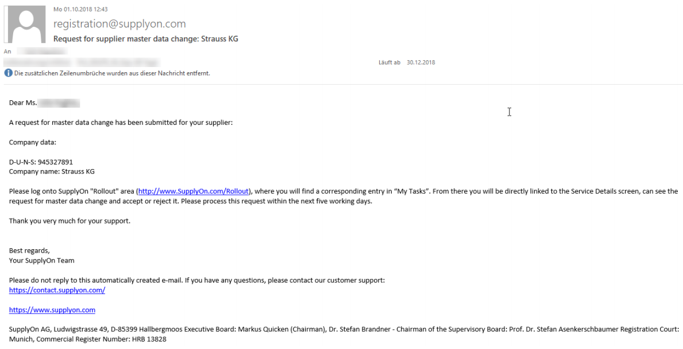Click the received timestamp Mo 01.10.2018 12:43

(80, 9)
